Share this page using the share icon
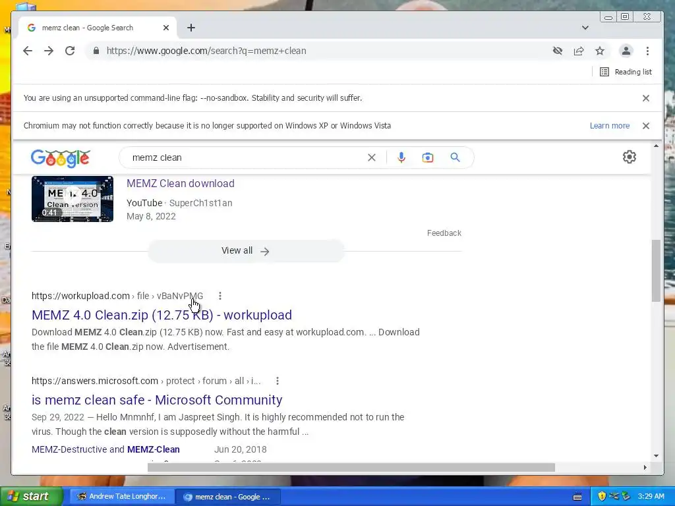 click(579, 51)
